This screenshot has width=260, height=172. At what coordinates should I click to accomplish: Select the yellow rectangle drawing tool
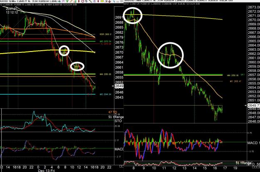tap(102, 1)
